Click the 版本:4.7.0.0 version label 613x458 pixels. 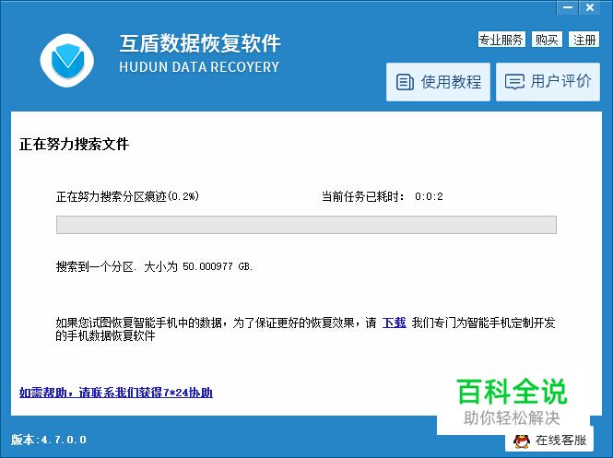(49, 440)
